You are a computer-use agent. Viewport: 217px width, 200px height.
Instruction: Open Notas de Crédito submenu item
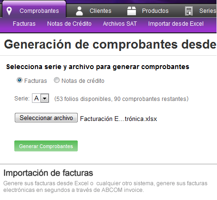click(x=69, y=24)
